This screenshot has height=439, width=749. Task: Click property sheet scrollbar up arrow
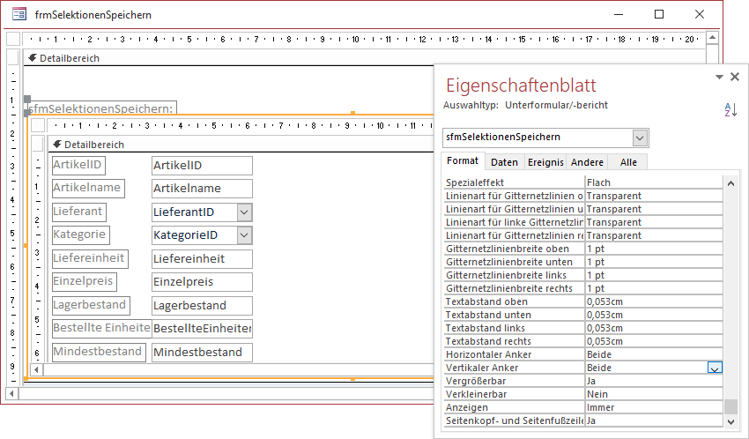730,183
